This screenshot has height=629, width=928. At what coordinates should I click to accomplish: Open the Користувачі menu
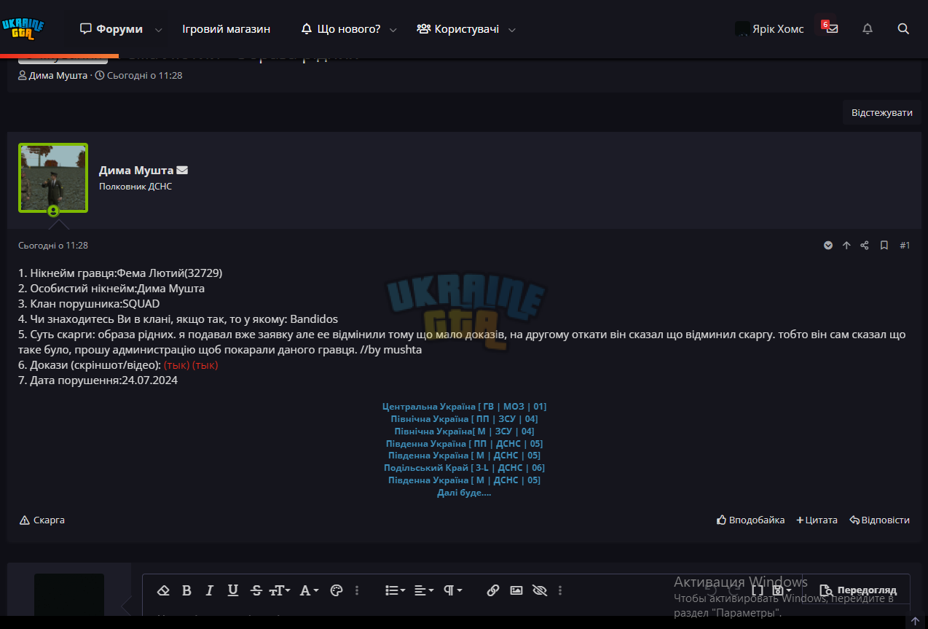[458, 29]
